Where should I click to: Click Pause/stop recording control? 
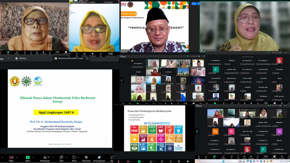[x=111, y=53]
